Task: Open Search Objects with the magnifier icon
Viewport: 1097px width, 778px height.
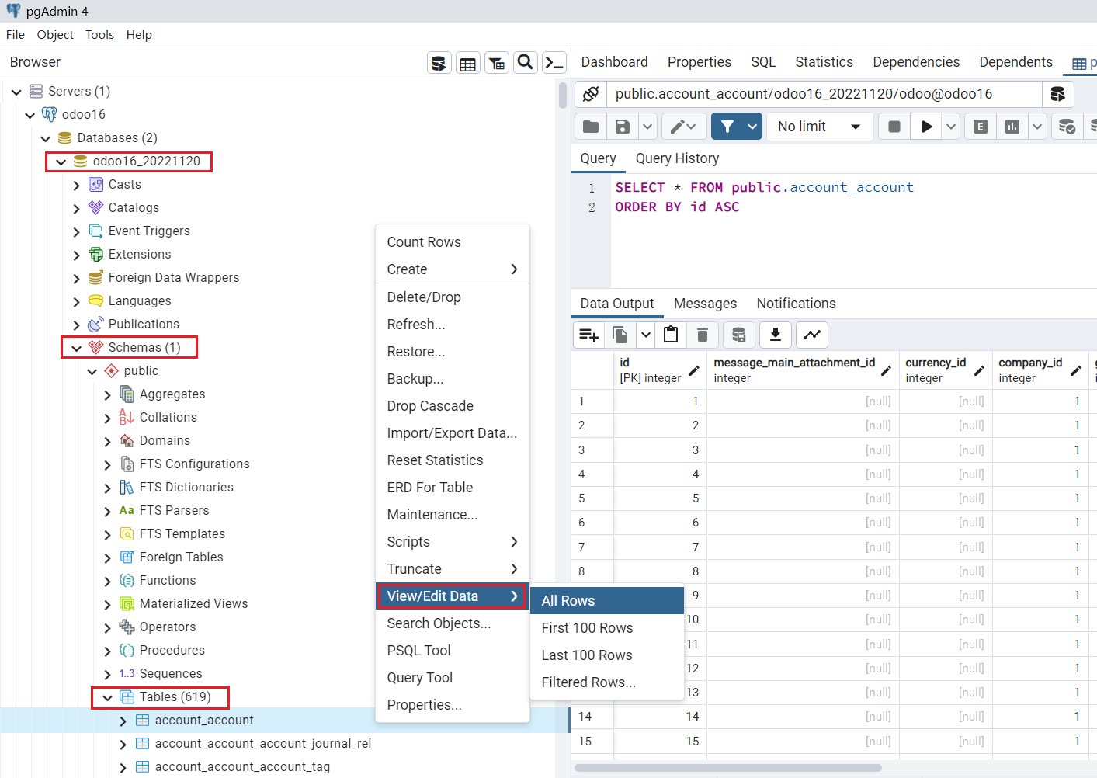Action: click(x=526, y=63)
